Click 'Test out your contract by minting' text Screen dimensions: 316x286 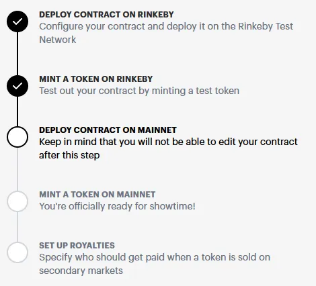point(139,91)
